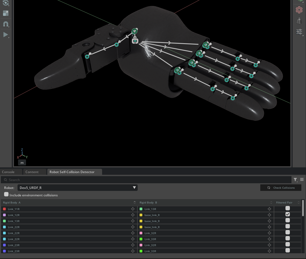This screenshot has height=259, width=306.
Task: Click the Check Collisions button
Action: coord(281,188)
